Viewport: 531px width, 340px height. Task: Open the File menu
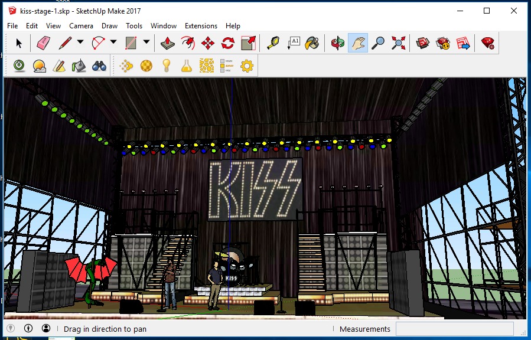(x=12, y=26)
